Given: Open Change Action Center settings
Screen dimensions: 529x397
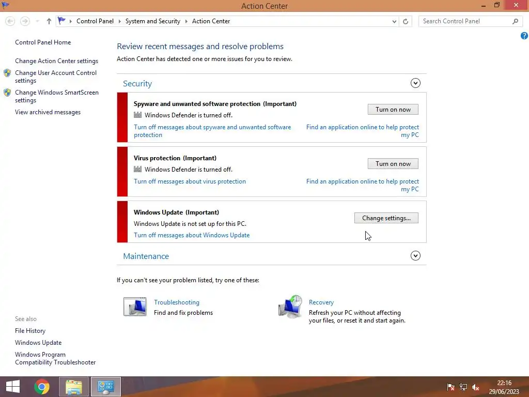Looking at the screenshot, I should (x=56, y=61).
